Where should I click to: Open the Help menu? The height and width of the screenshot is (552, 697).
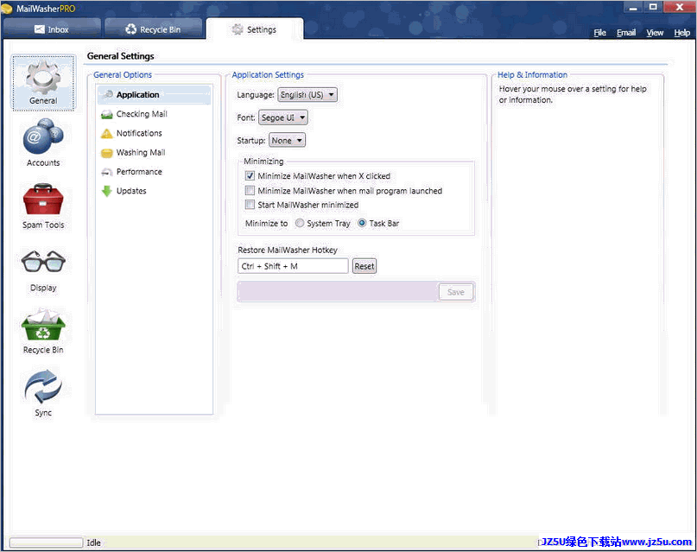point(682,33)
